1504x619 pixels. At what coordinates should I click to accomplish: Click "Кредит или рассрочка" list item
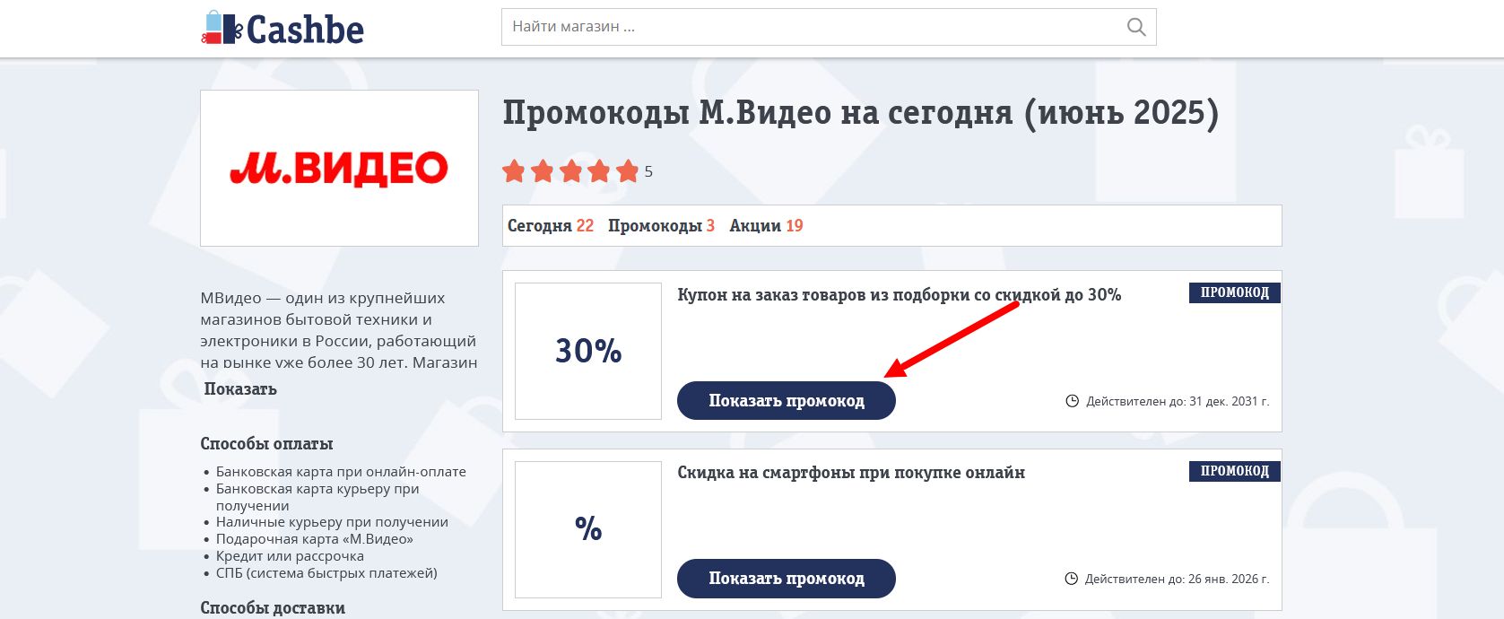(x=290, y=556)
